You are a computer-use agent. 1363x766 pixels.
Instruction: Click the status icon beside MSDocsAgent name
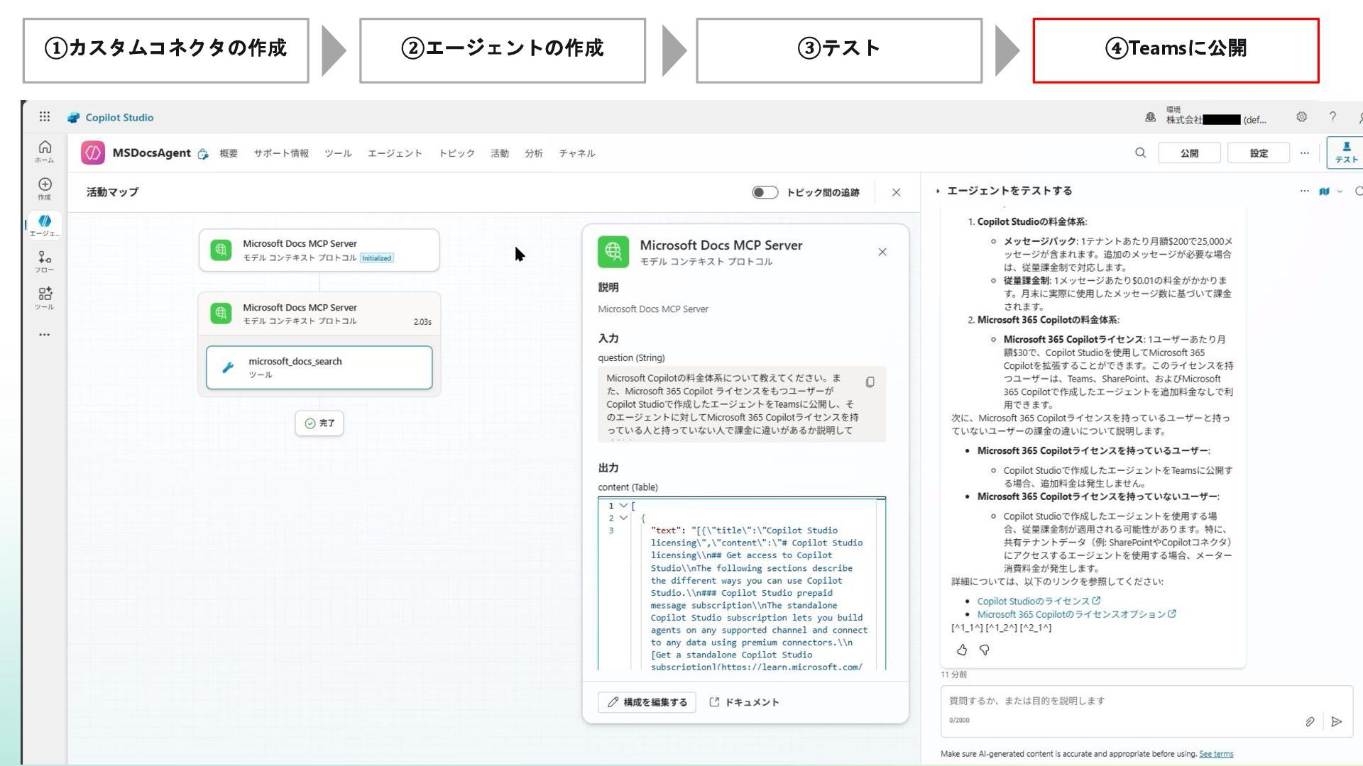(203, 154)
